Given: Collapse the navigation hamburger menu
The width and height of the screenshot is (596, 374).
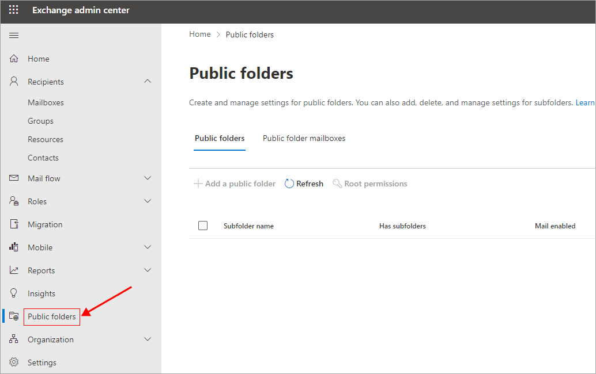Looking at the screenshot, I should [14, 36].
